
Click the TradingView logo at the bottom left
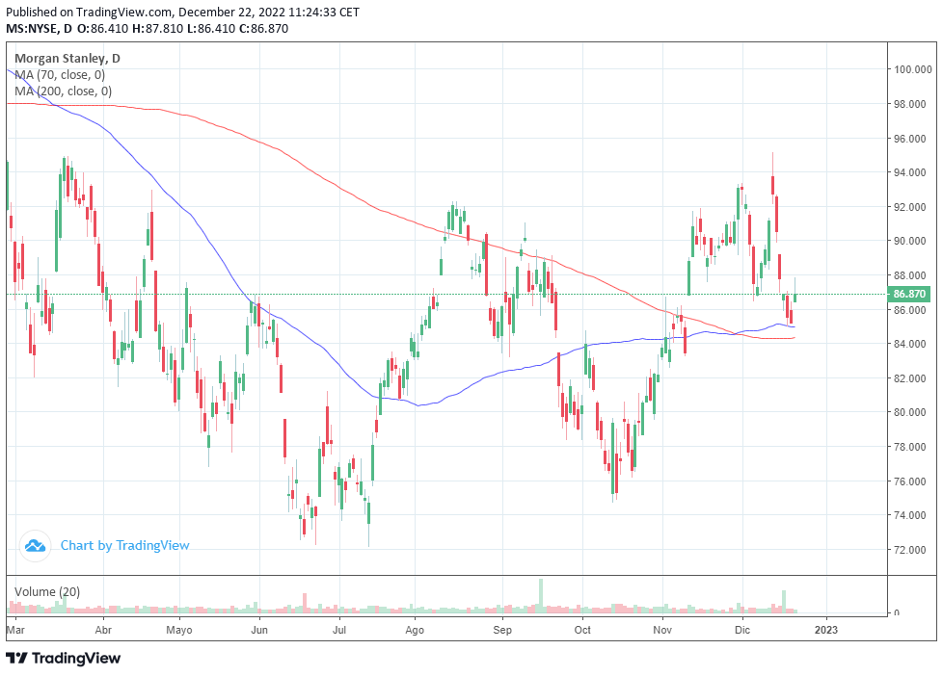tap(63, 658)
